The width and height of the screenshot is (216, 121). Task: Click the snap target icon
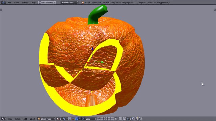[x=133, y=119]
